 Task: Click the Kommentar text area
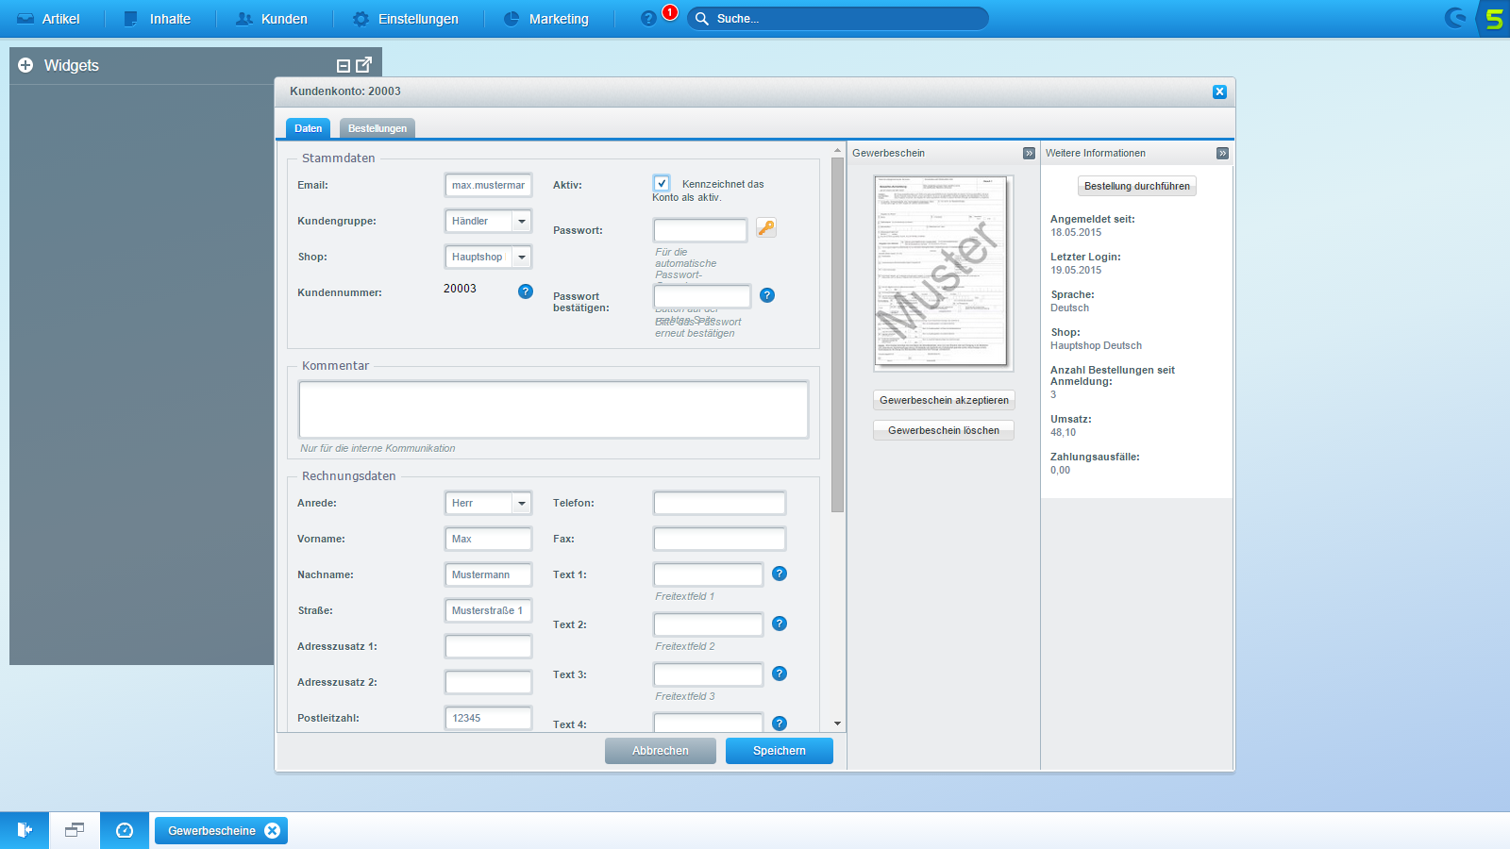coord(553,409)
